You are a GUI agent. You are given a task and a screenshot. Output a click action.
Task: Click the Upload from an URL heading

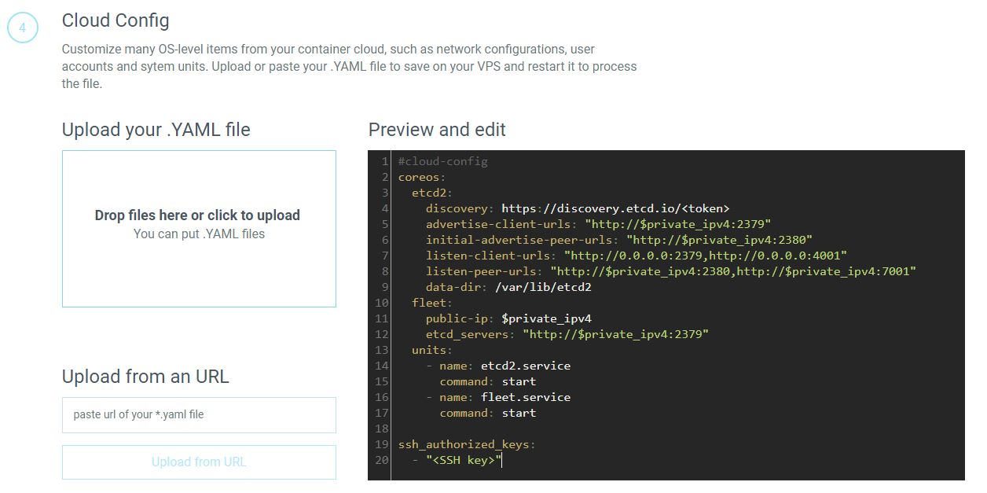[x=145, y=377]
